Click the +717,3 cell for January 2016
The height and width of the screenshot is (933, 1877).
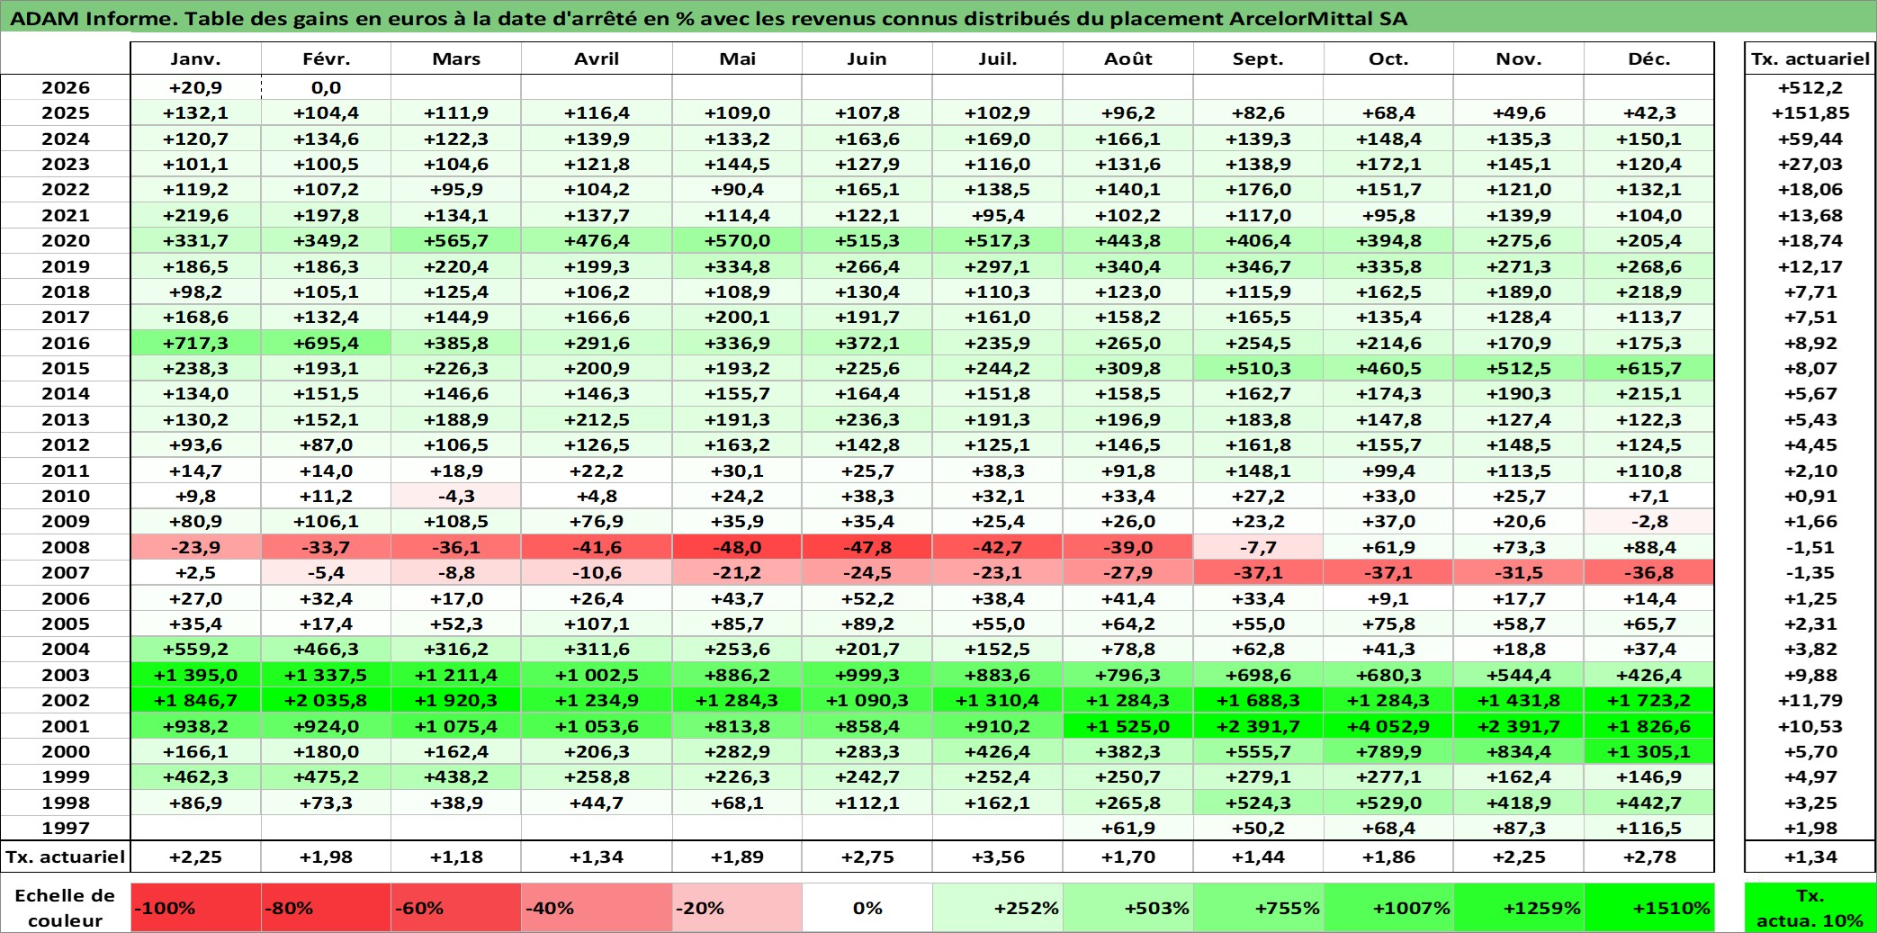coord(196,343)
